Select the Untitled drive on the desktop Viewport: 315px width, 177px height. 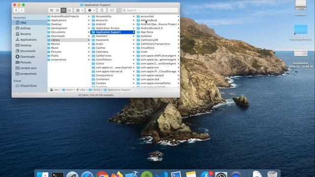click(x=301, y=8)
